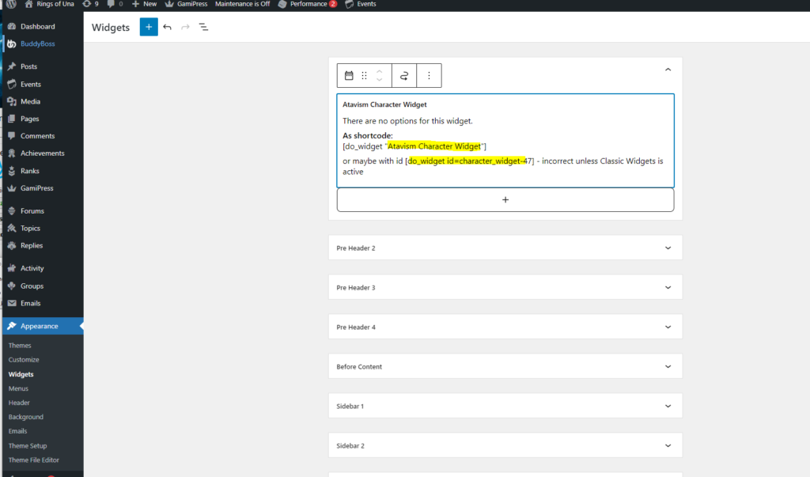The width and height of the screenshot is (810, 477).
Task: Collapse the open widget area chevron
Action: coord(668,70)
